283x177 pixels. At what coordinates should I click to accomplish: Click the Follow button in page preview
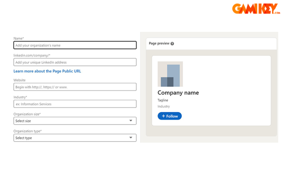(170, 116)
